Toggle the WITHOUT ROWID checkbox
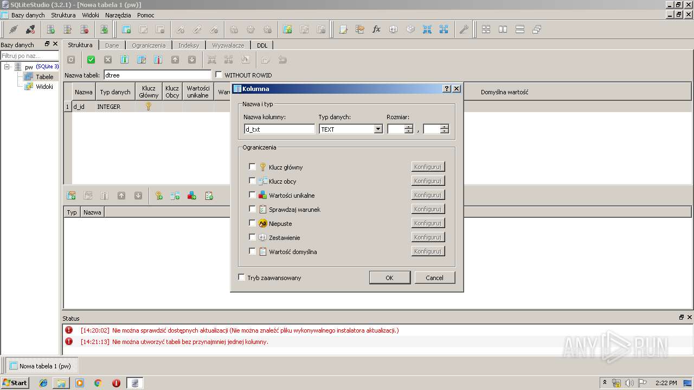 click(x=219, y=75)
